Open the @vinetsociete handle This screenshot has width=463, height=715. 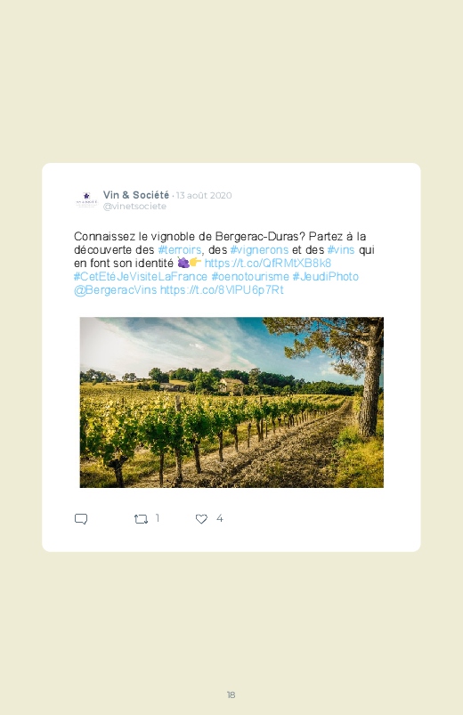click(x=134, y=206)
